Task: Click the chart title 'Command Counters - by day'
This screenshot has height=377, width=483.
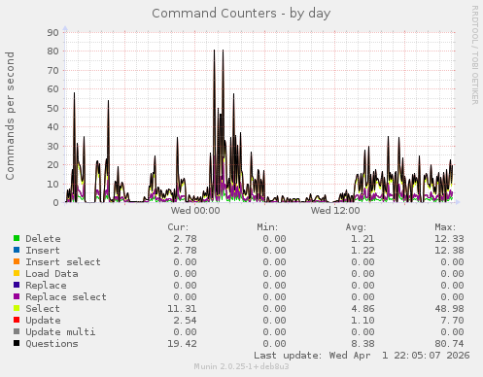Action: click(241, 14)
